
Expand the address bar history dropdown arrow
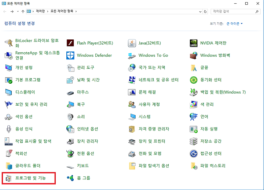point(200,12)
